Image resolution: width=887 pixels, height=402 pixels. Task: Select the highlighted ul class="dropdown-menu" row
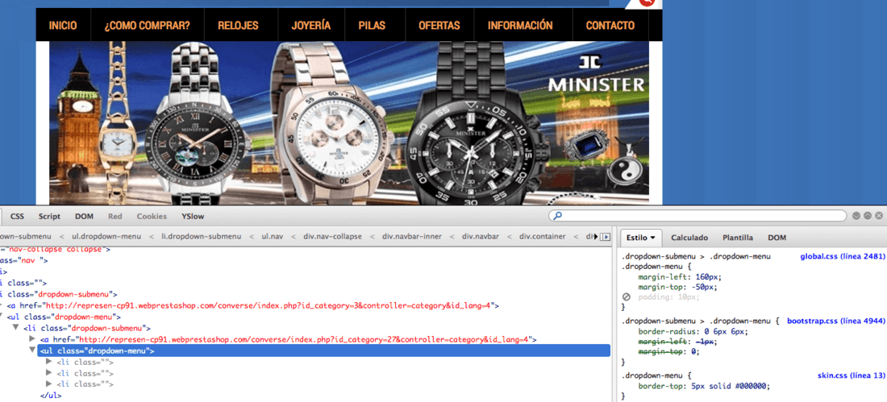pos(324,351)
